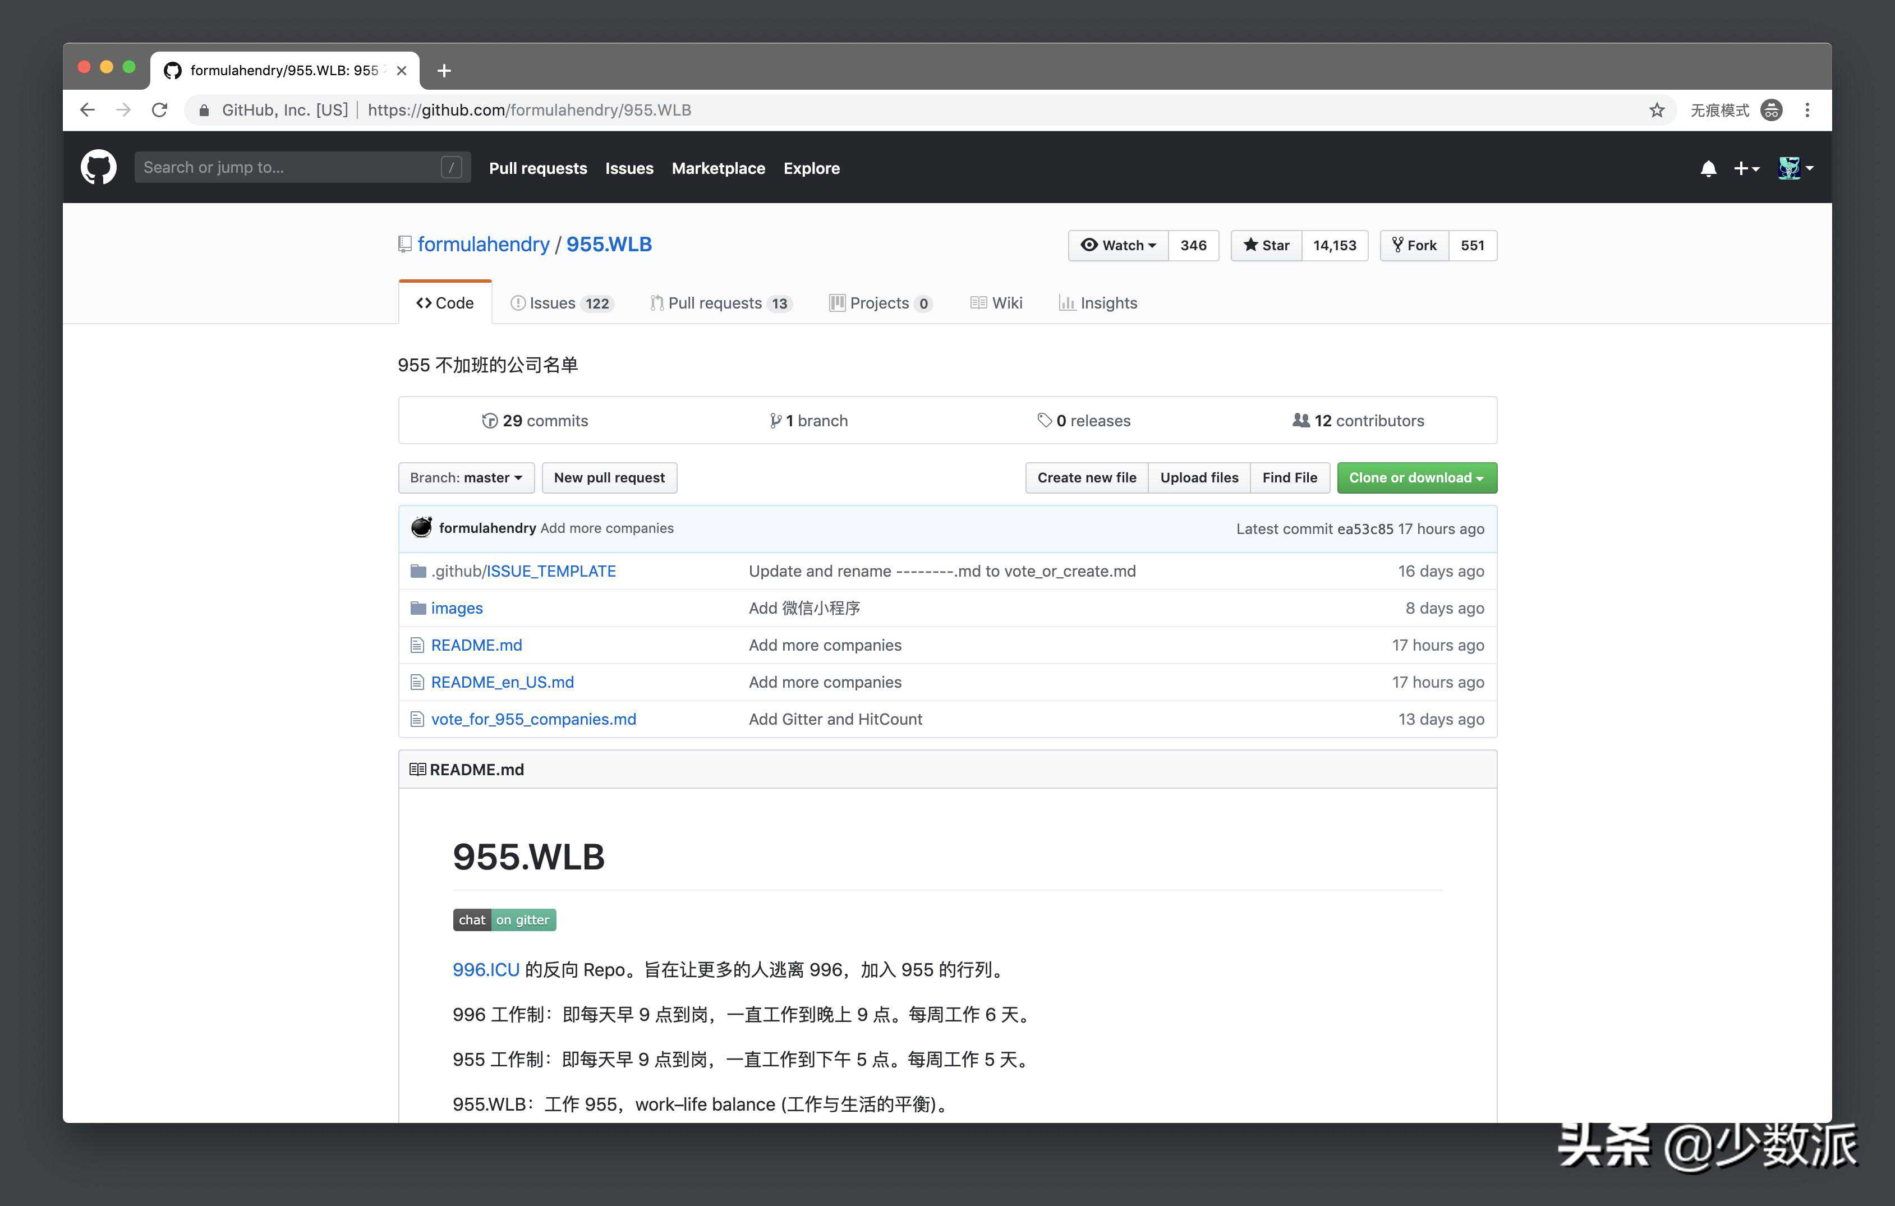This screenshot has width=1895, height=1206.
Task: Star the 955.WLB repository
Action: [x=1266, y=246]
